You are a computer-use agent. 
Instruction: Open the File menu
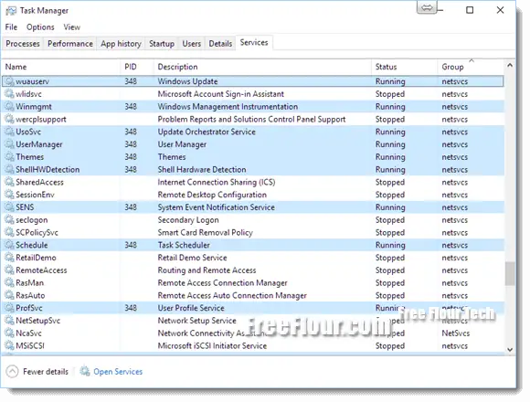11,27
